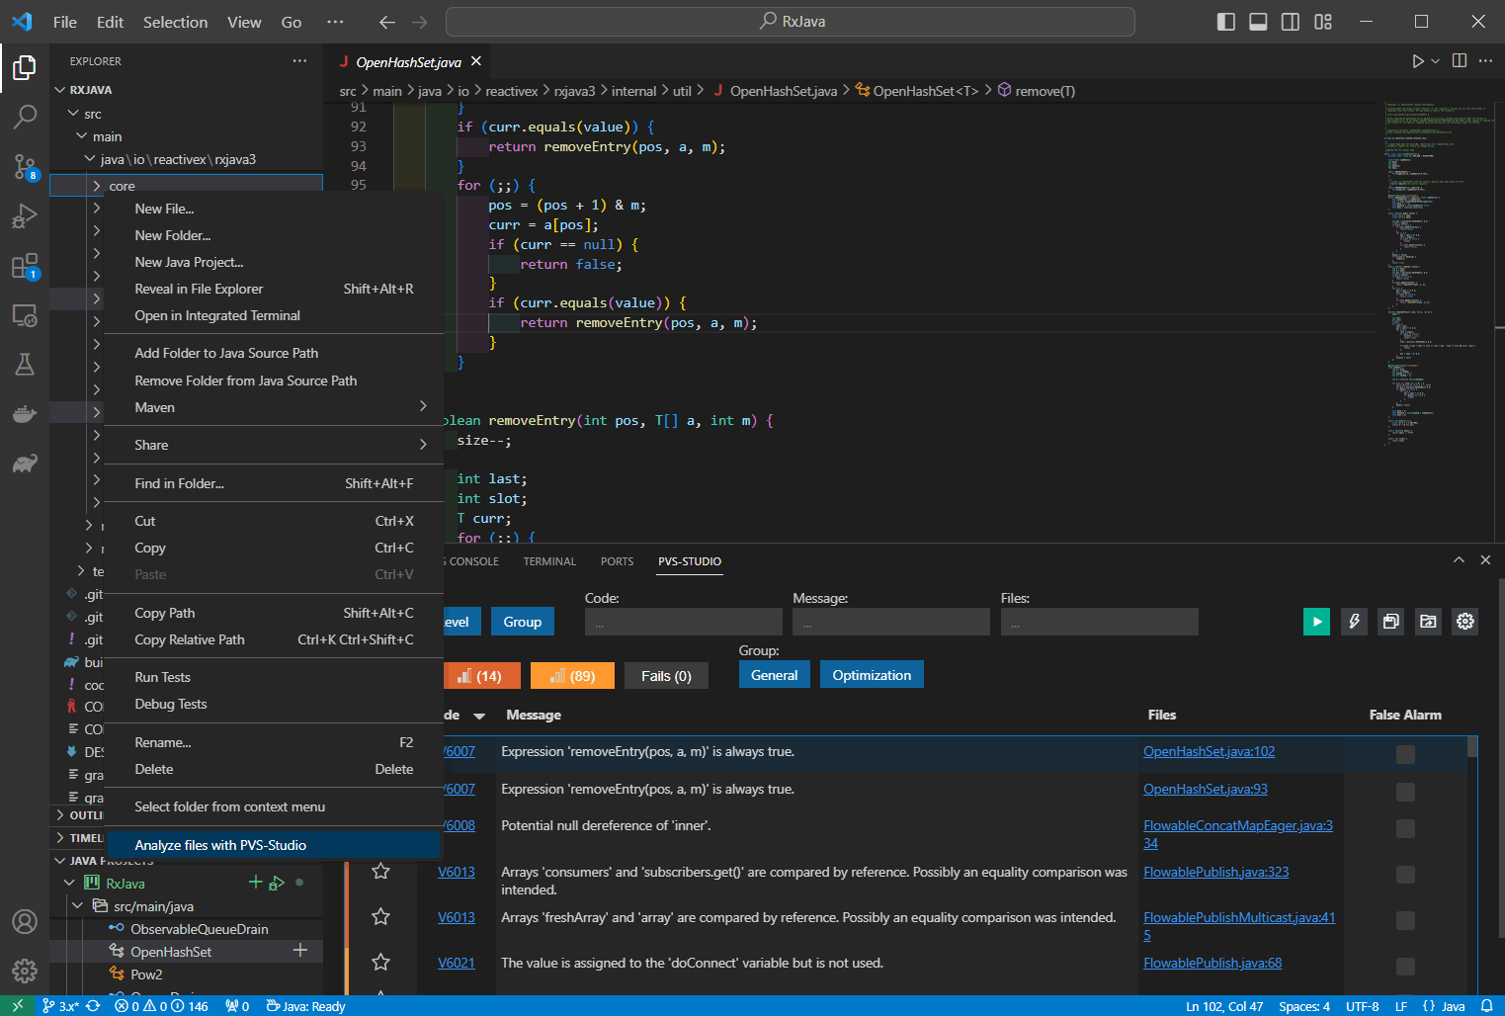Click the lightning incremental analysis icon

1354,621
